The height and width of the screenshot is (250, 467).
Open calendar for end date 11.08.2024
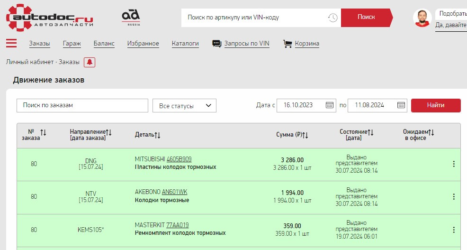point(401,105)
